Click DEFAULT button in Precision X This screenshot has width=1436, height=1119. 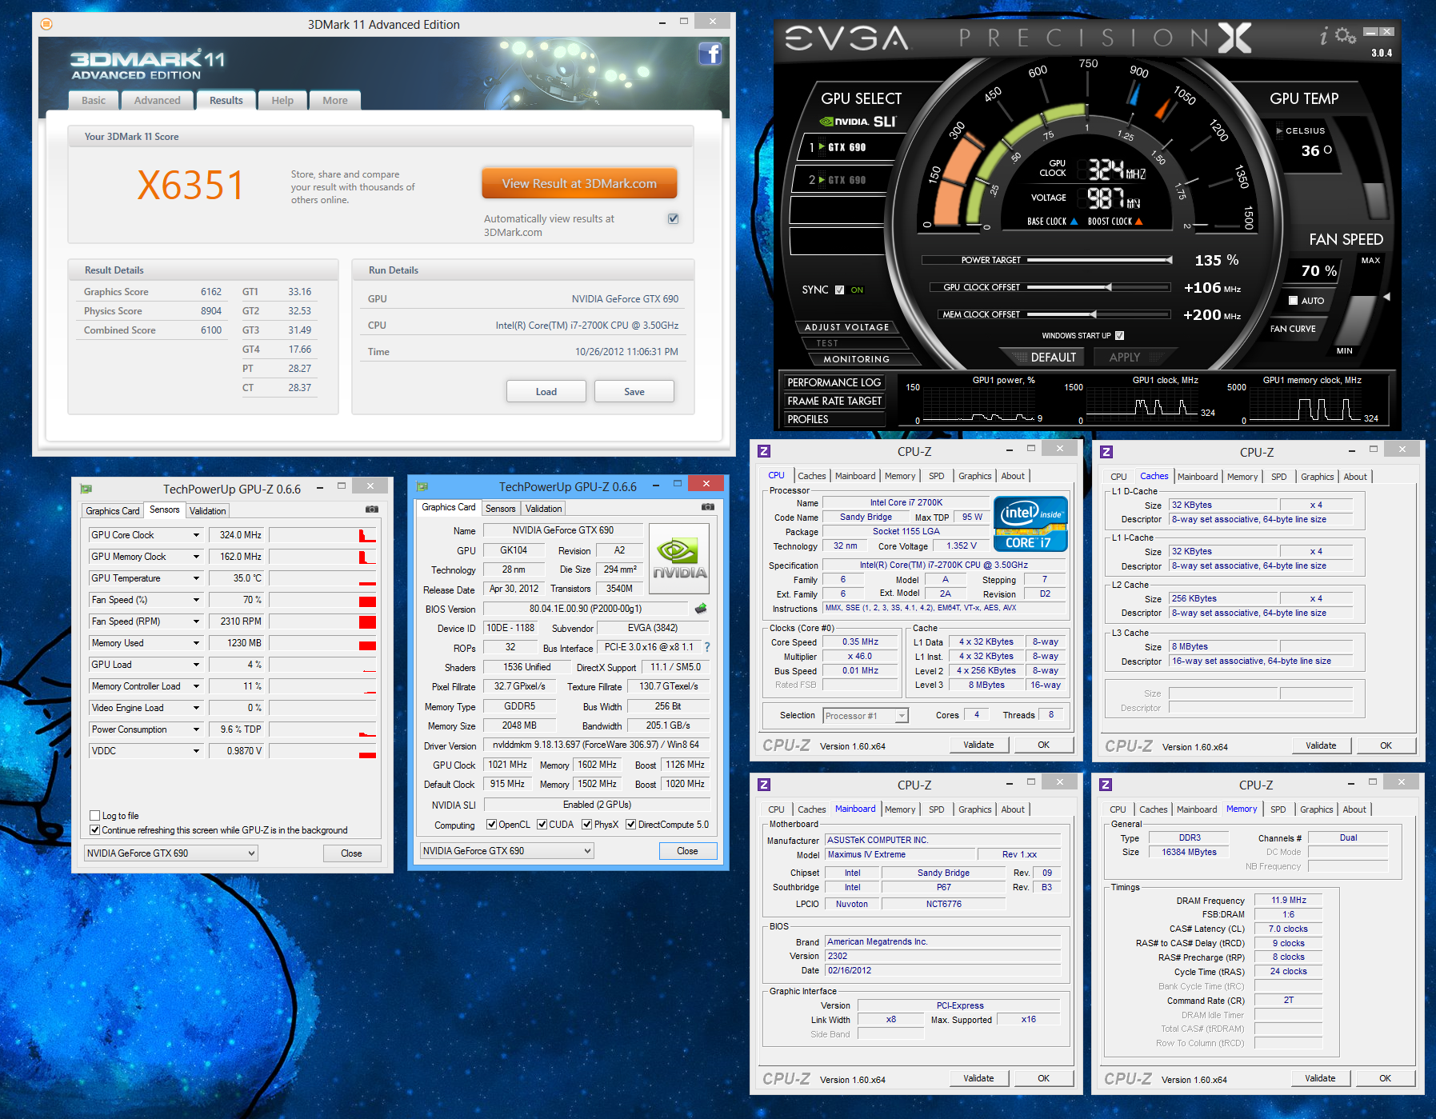[x=1045, y=358]
